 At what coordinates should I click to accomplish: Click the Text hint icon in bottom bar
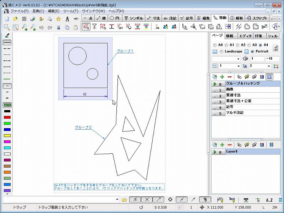click(x=232, y=200)
